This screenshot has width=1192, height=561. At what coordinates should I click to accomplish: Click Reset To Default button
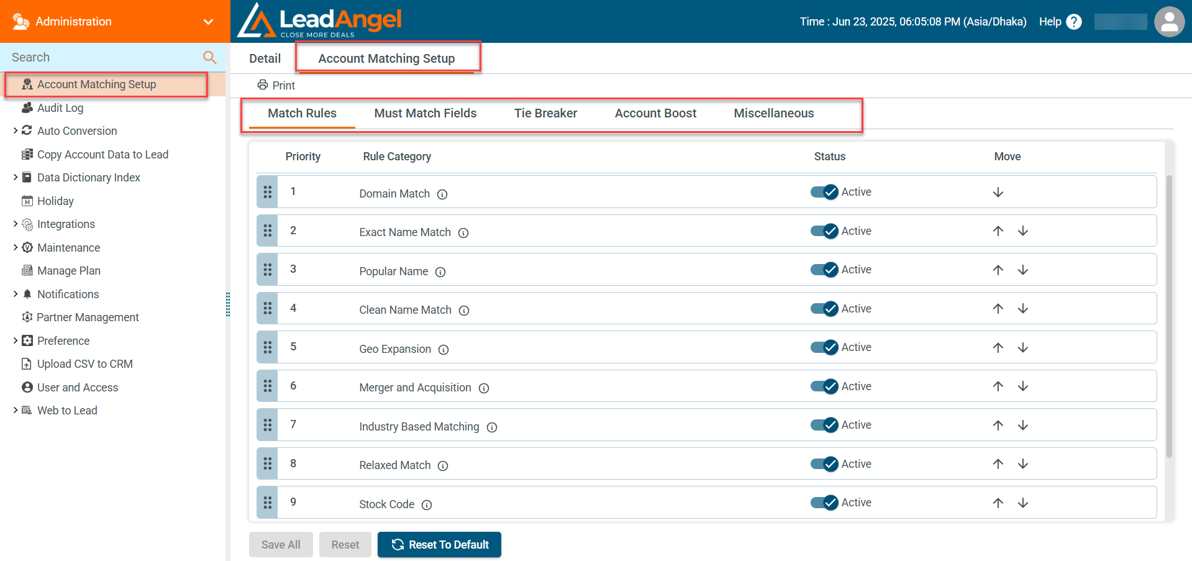pyautogui.click(x=439, y=545)
